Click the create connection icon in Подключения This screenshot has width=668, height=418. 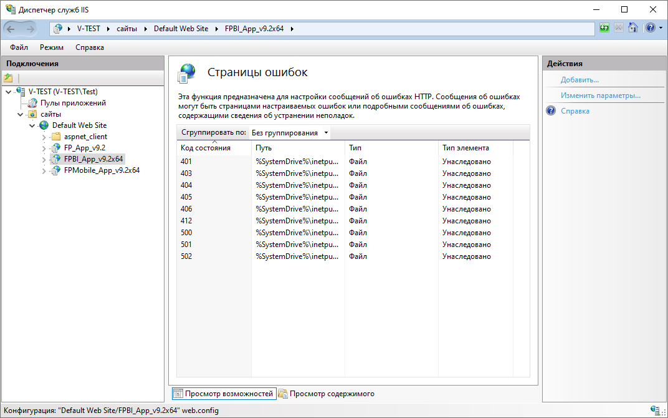(8, 78)
